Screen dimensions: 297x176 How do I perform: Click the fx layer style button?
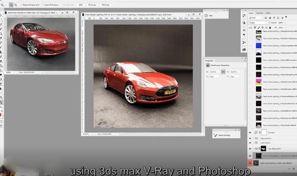click(294, 169)
